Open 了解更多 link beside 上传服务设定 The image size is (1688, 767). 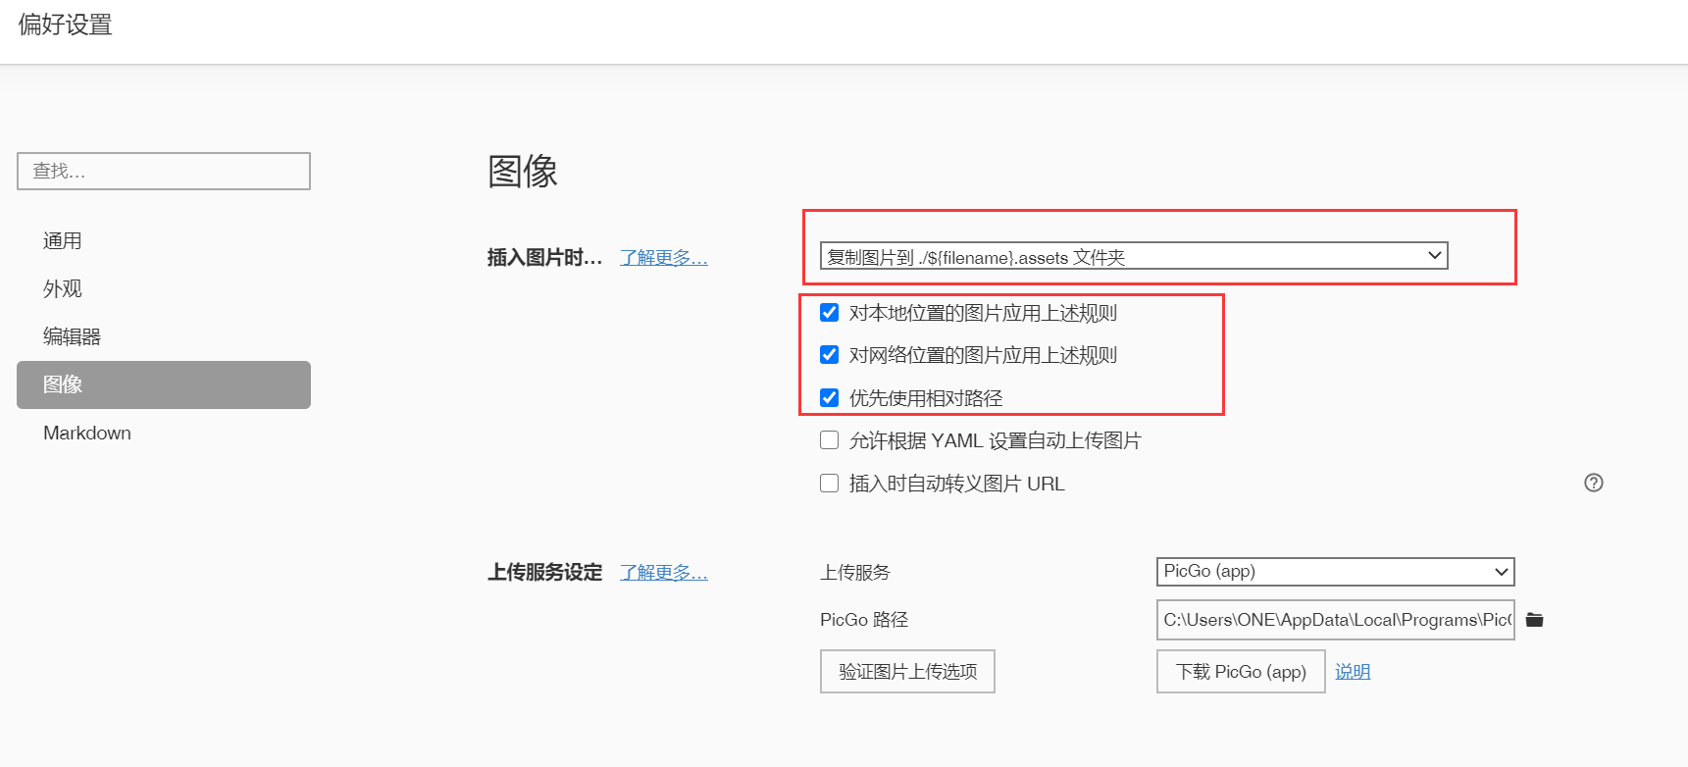pyautogui.click(x=663, y=573)
